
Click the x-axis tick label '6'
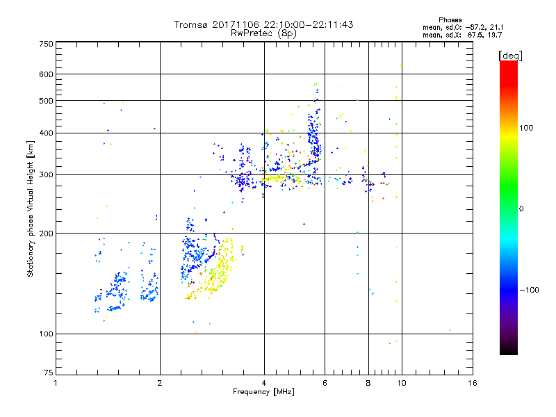point(325,383)
